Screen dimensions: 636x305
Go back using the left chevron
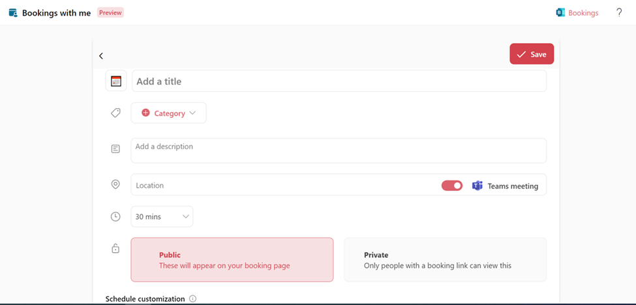(101, 56)
